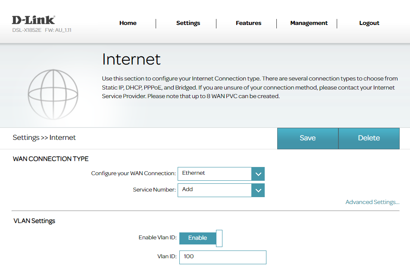Click the 'Internet' page title
The image size is (410, 269).
[131, 59]
